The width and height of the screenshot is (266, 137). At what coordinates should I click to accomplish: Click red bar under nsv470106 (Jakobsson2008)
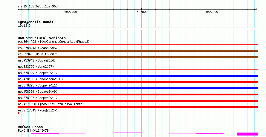137,82
